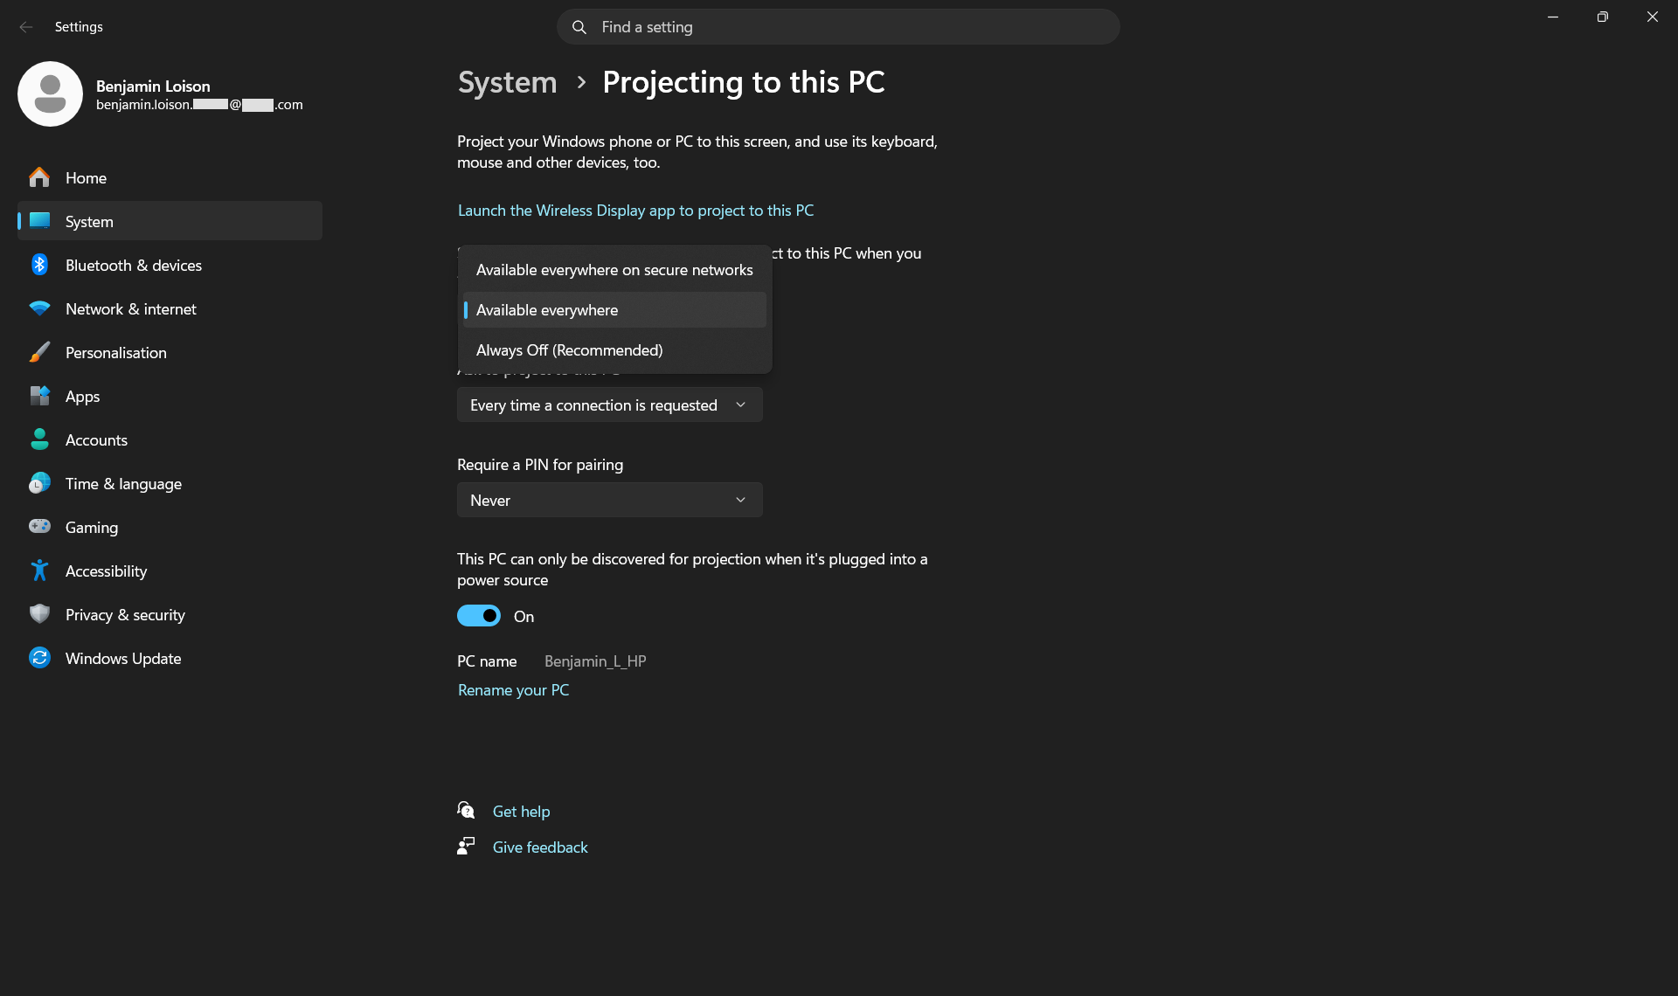The height and width of the screenshot is (996, 1678).
Task: Open the 'Every time a connection is requested' dropdown
Action: pos(609,405)
